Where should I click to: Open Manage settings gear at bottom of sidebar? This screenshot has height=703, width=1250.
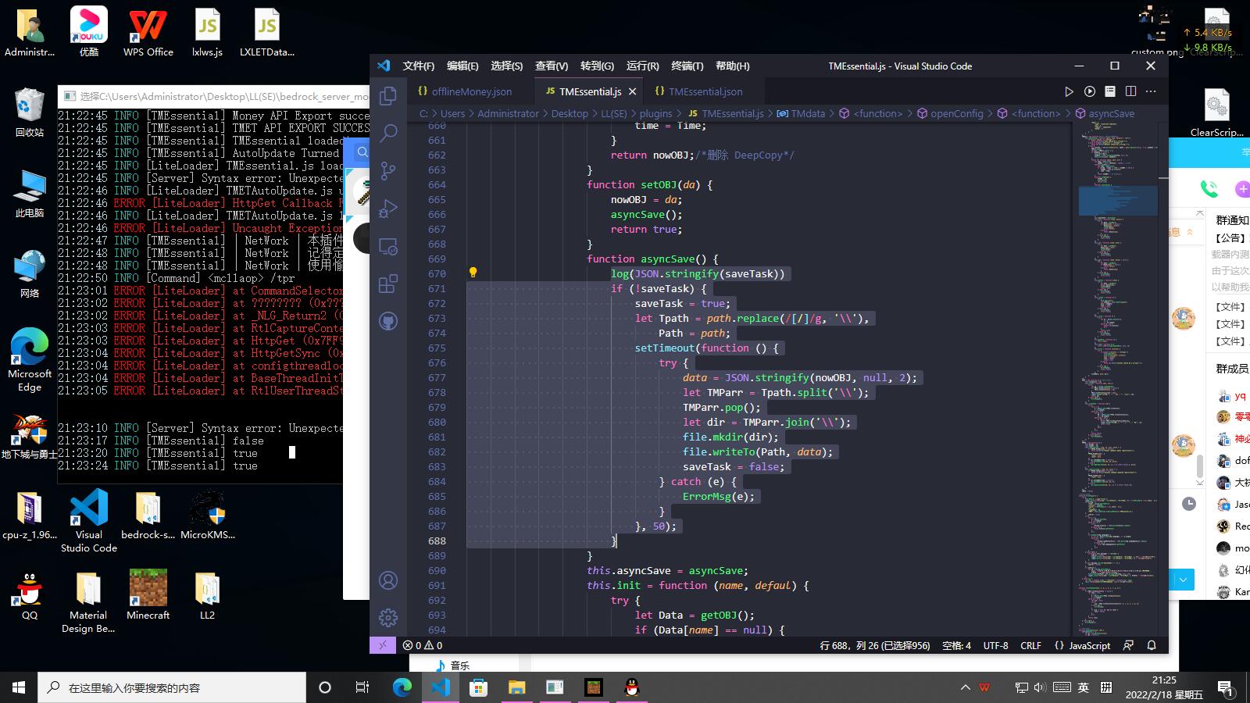(388, 618)
